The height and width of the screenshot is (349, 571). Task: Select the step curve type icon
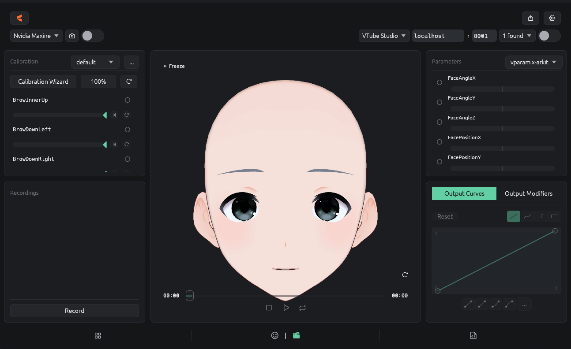541,216
